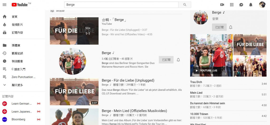This screenshot has height=125, width=270.
Task: Open the balloons street band thumbnail
Action: point(250,66)
